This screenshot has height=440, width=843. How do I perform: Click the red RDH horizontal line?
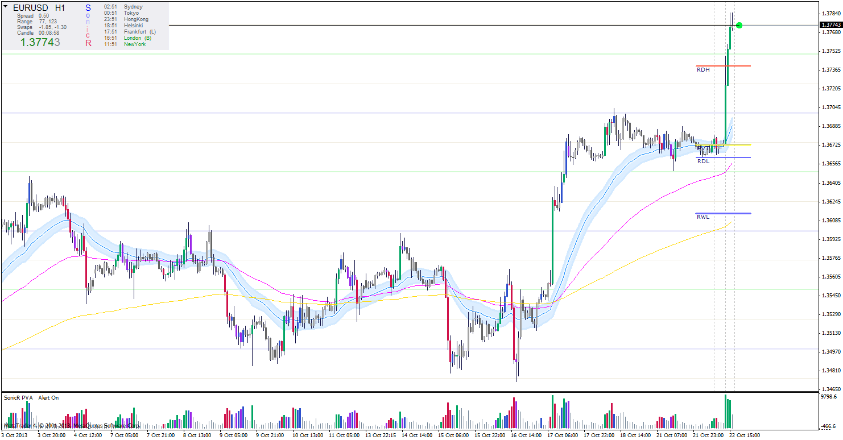(x=723, y=66)
